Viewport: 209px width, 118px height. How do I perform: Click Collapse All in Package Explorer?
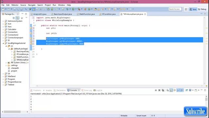(x=14, y=18)
